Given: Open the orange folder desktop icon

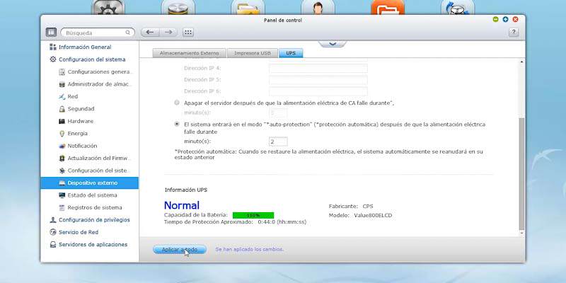Looking at the screenshot, I should pos(388,7).
